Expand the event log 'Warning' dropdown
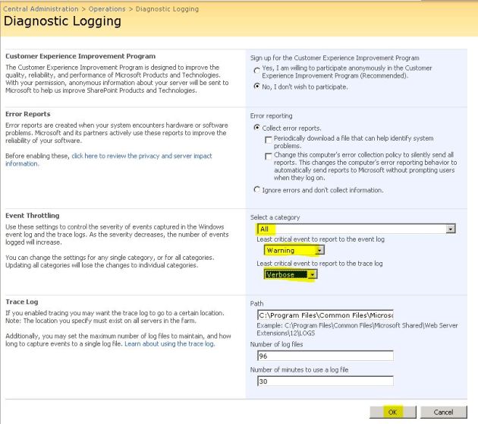This screenshot has width=478, height=424. pos(319,250)
